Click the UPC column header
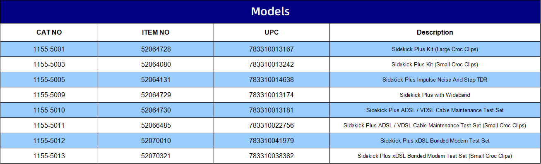Screen dimensions: 541x164 tap(272, 32)
